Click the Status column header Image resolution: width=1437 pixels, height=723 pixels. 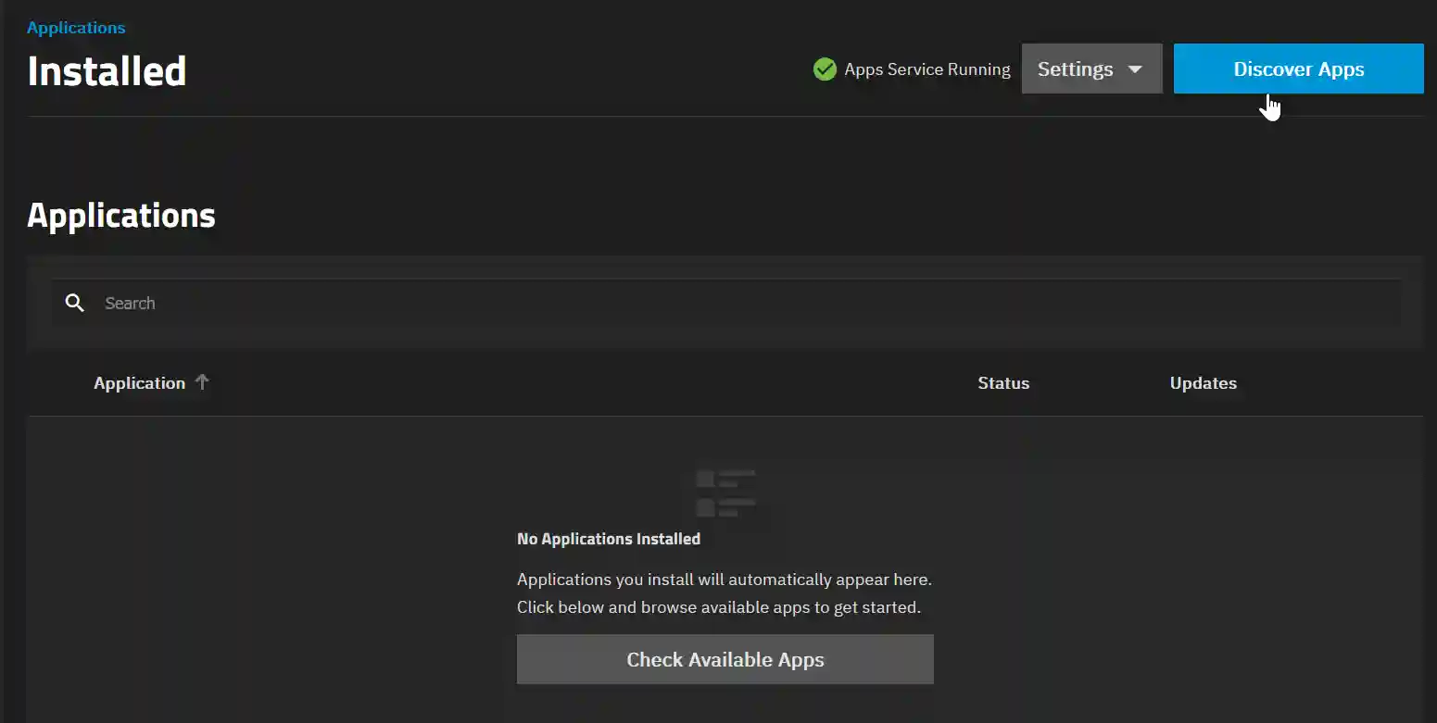pos(1003,382)
